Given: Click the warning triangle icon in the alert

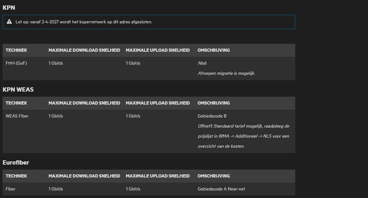Looking at the screenshot, I should [x=9, y=22].
